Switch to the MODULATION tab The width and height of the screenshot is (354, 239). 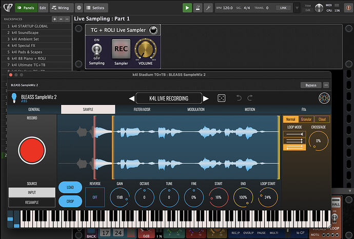click(x=196, y=109)
